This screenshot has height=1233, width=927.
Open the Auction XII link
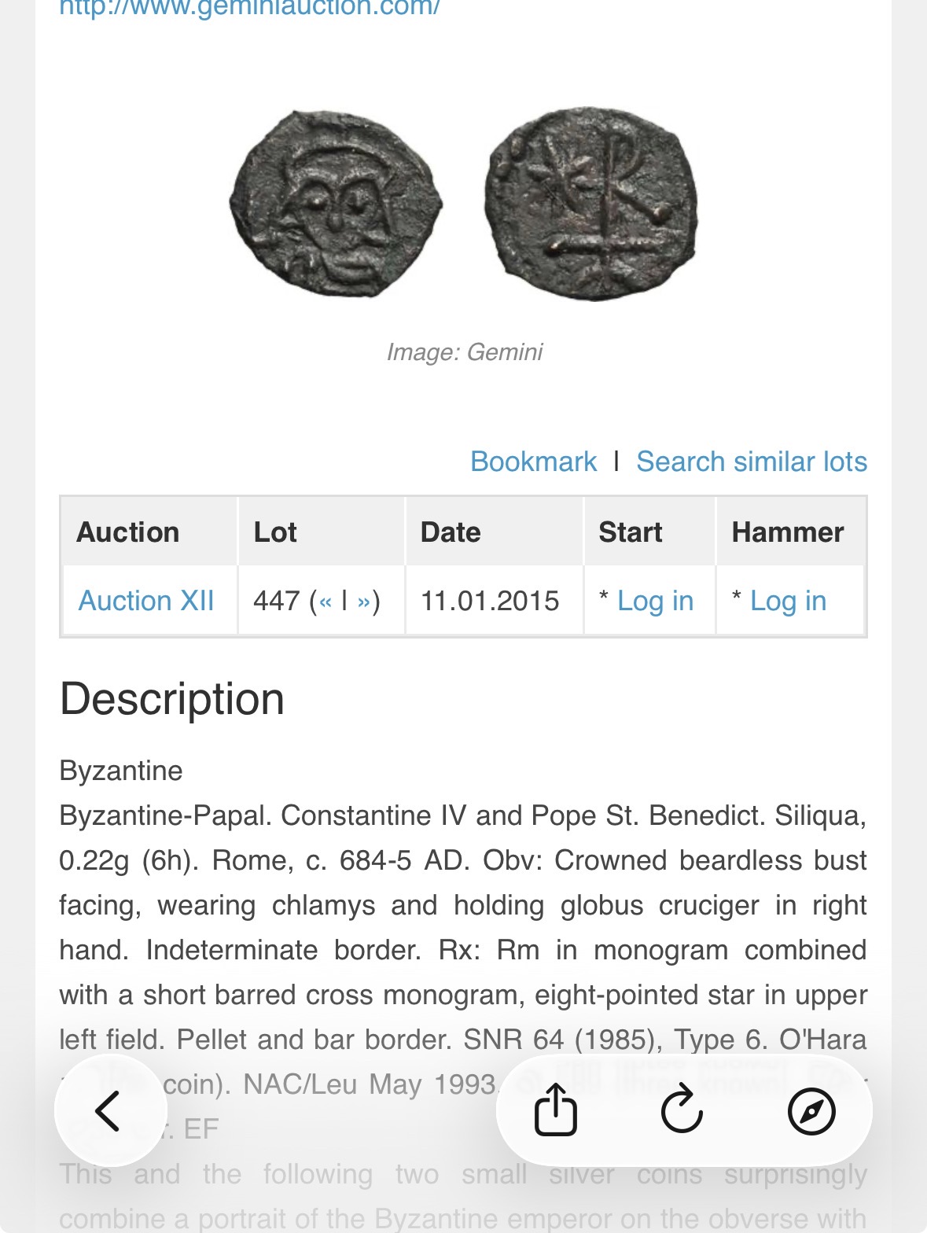point(146,601)
